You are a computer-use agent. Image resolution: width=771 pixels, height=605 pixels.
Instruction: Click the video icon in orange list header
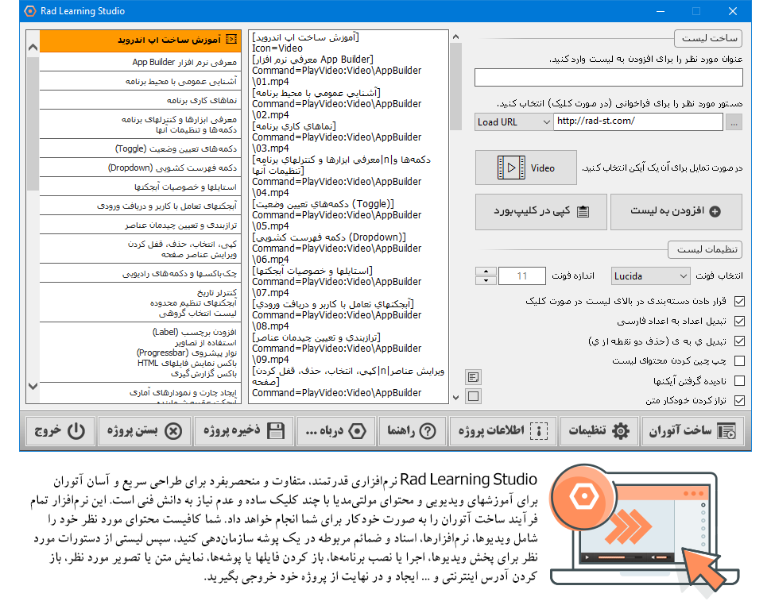(231, 39)
